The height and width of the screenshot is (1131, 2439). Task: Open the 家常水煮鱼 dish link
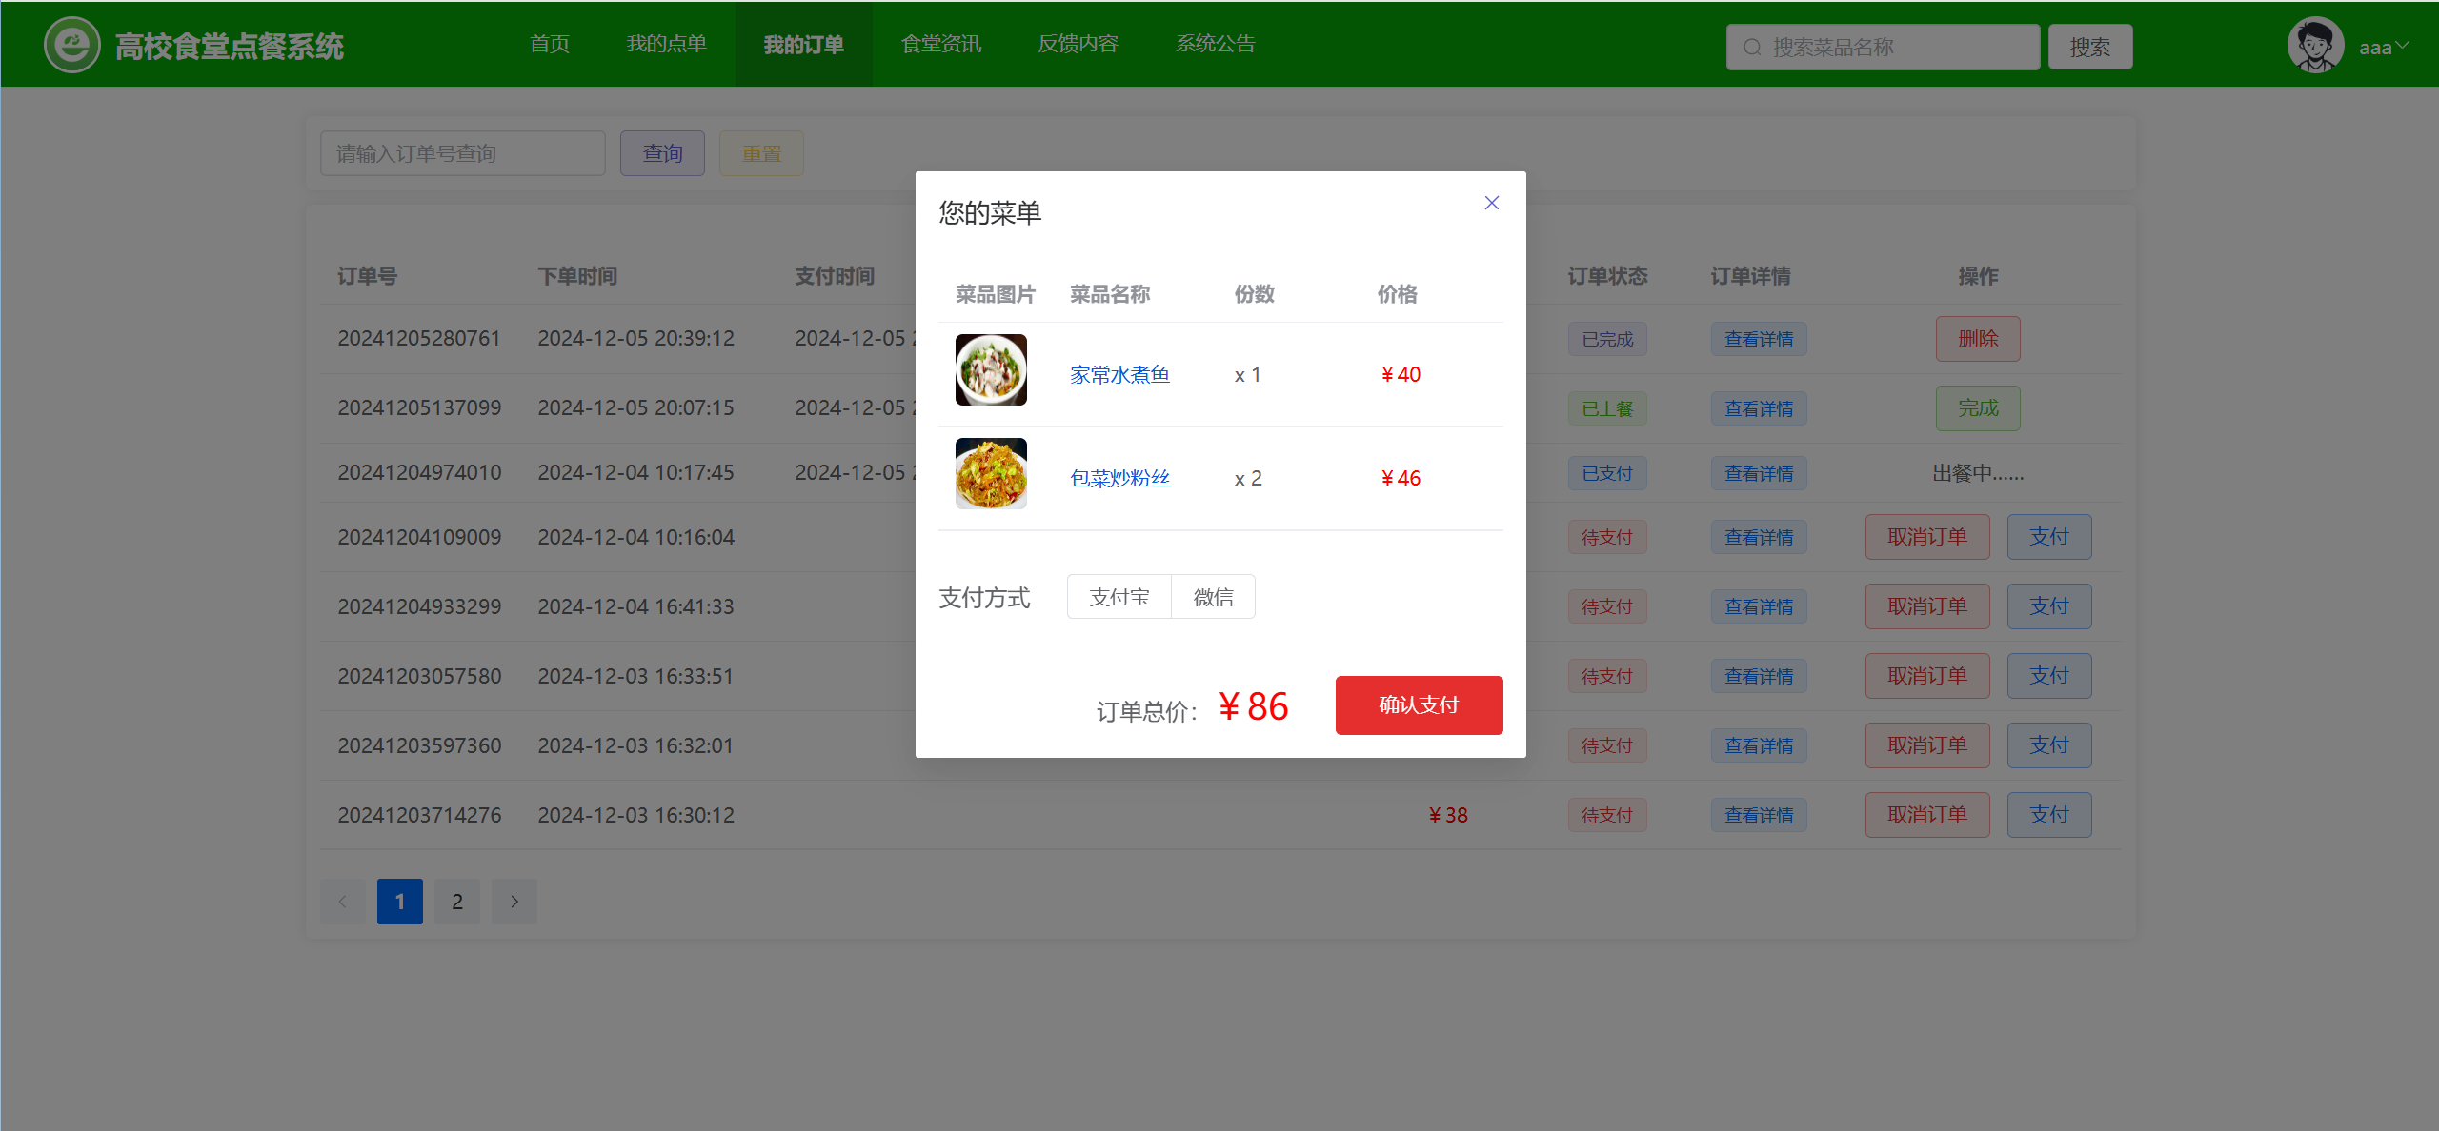pos(1119,375)
